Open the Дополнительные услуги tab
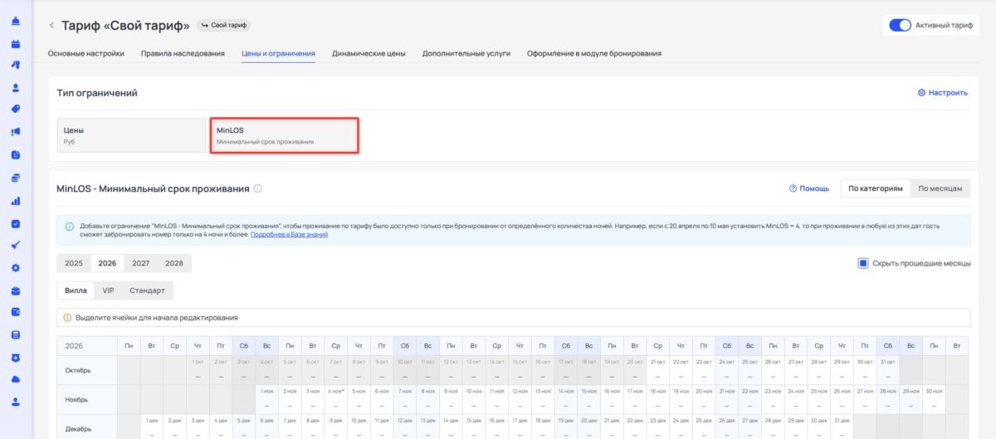Viewport: 996px width, 439px height. point(466,54)
